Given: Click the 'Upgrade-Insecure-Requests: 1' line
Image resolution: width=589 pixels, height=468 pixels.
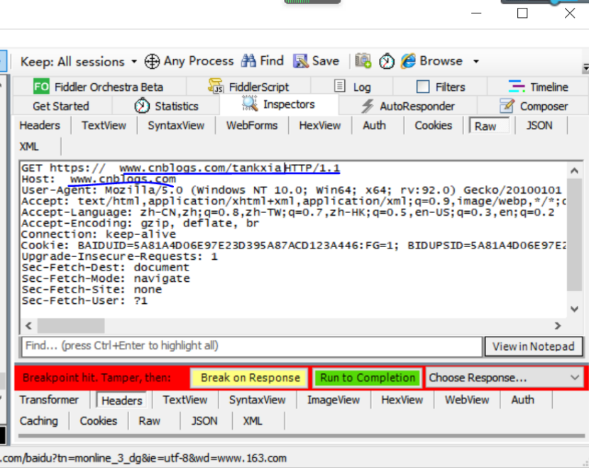Looking at the screenshot, I should 119,256.
